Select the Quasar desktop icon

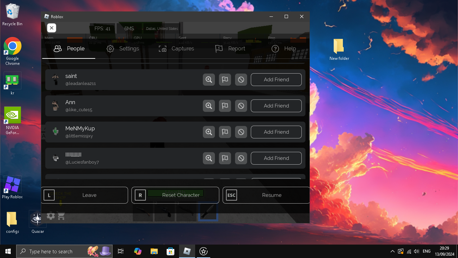38,222
